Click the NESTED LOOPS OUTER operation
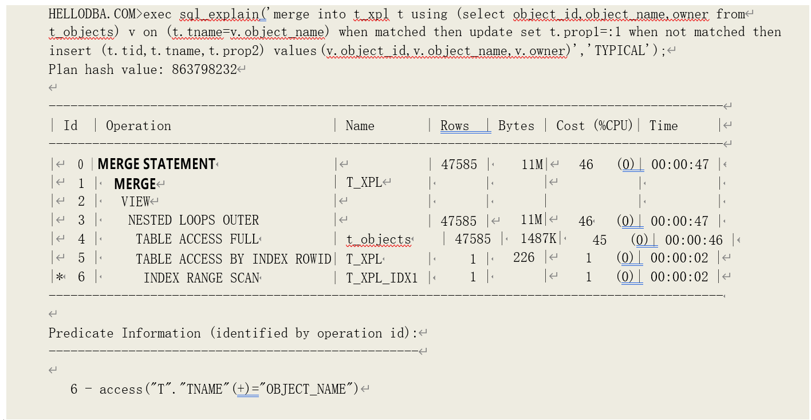This screenshot has width=811, height=420. [x=193, y=221]
